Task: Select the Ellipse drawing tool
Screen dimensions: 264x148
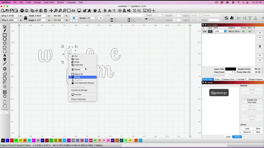Action: (x=5, y=39)
